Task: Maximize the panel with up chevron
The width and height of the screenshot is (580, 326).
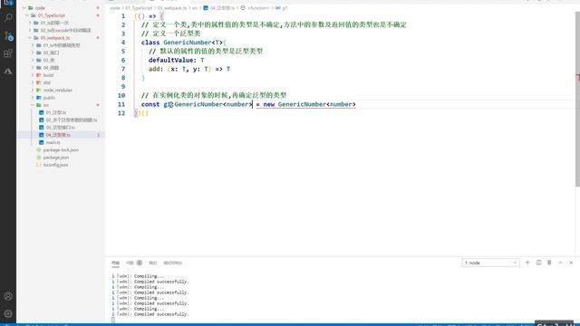Action: (x=560, y=263)
